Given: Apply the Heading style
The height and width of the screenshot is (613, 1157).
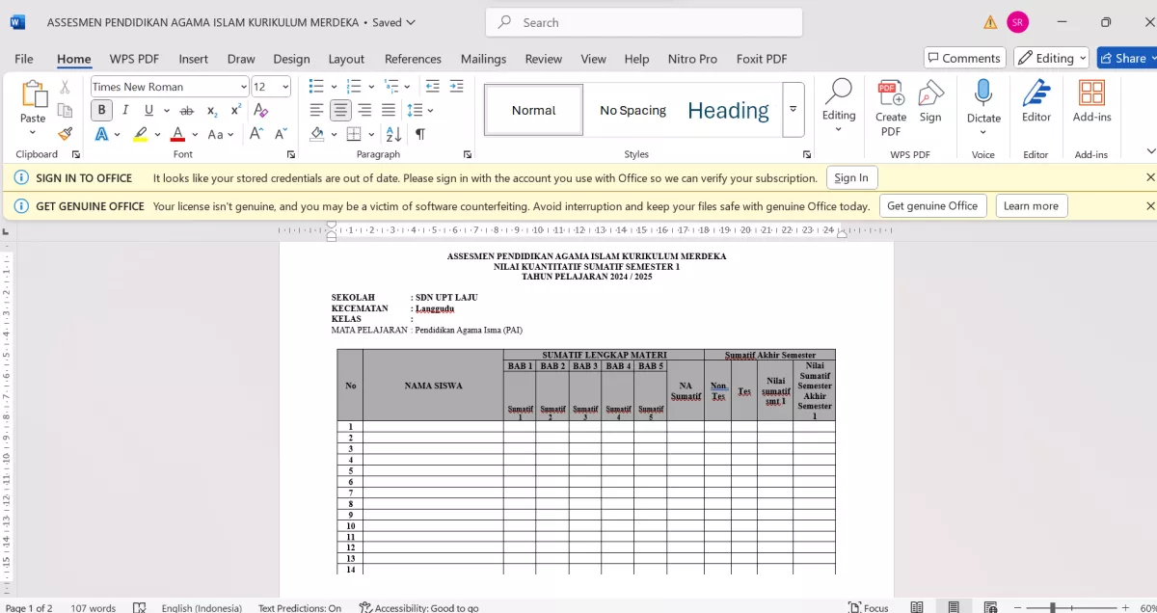Looking at the screenshot, I should 728,110.
